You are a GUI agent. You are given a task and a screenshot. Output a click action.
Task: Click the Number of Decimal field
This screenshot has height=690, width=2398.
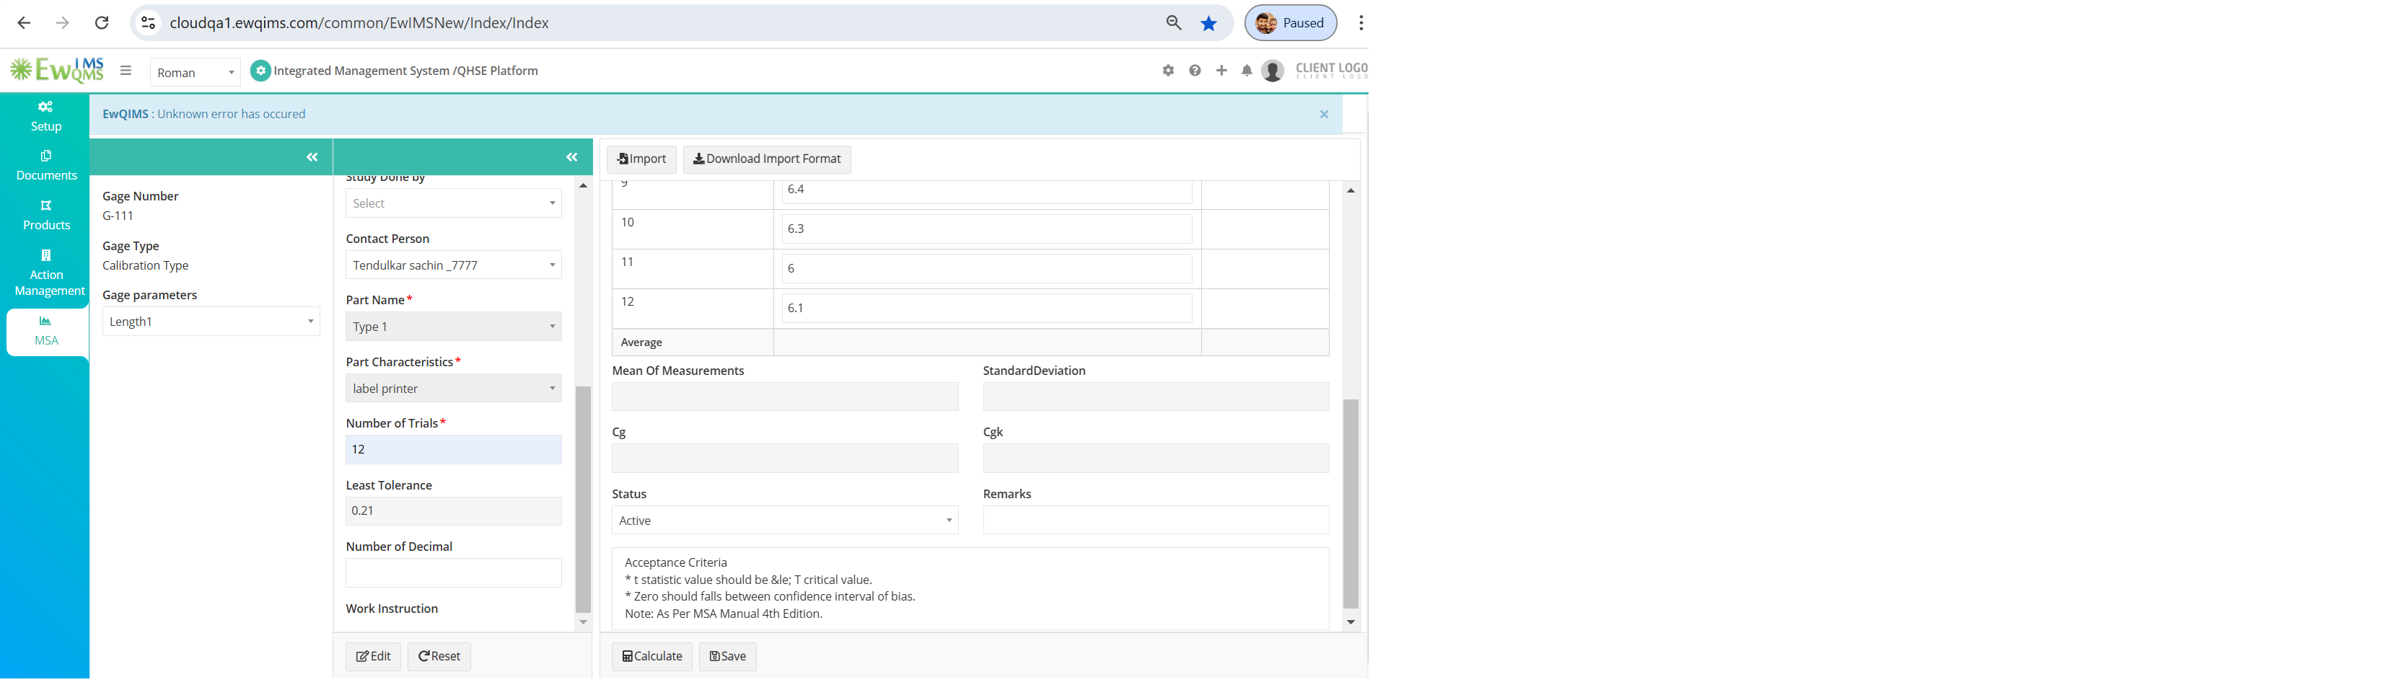pos(453,572)
